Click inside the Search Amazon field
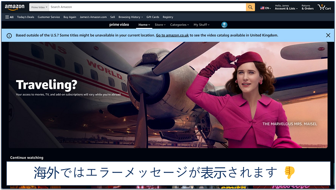The width and height of the screenshot is (336, 190). [146, 7]
